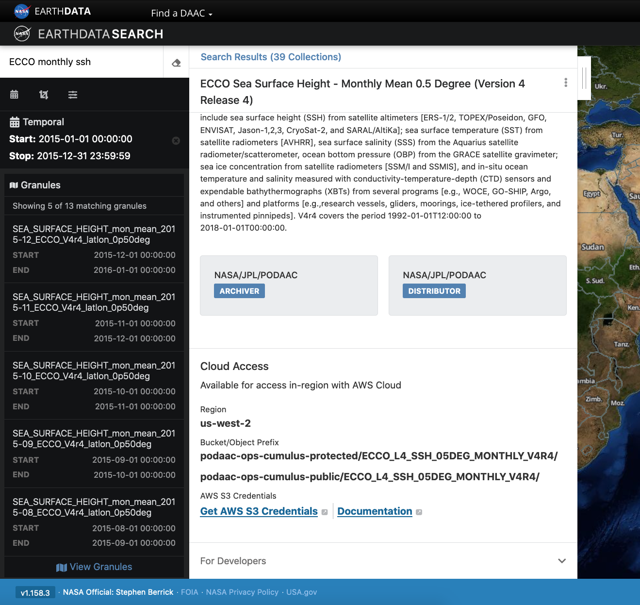
Task: Expand the For Developers section
Action: tap(562, 561)
